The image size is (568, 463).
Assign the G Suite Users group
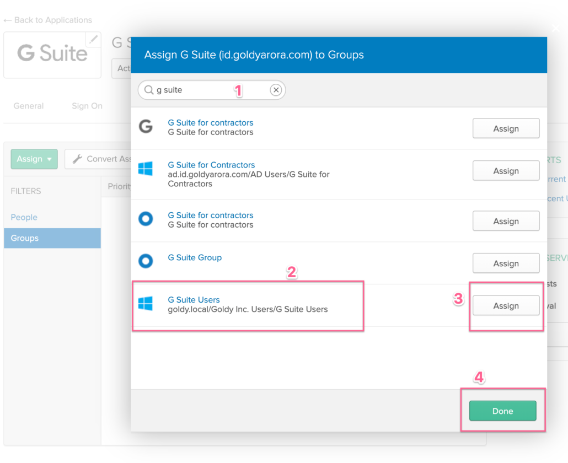tap(506, 306)
